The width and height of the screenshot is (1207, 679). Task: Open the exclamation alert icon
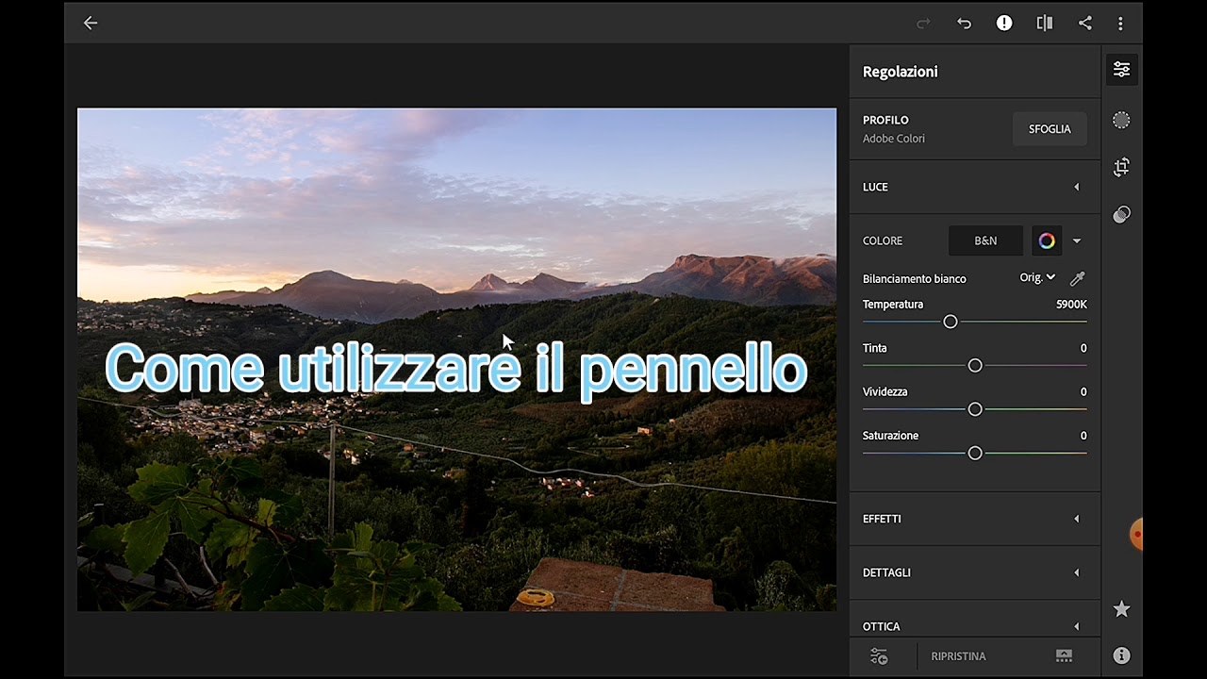pyautogui.click(x=1004, y=24)
